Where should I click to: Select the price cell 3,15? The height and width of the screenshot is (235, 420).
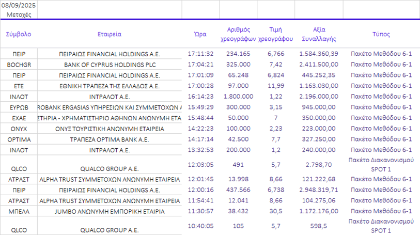click(x=276, y=107)
